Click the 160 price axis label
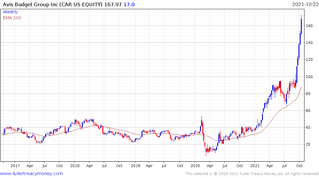 [309, 26]
